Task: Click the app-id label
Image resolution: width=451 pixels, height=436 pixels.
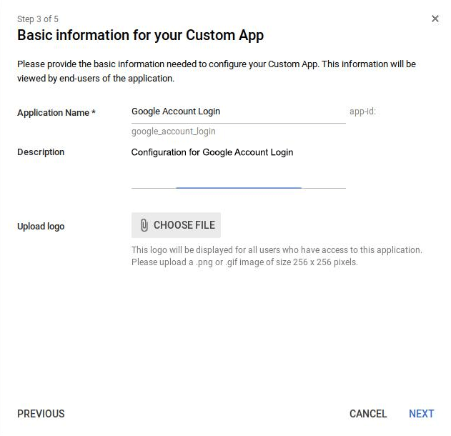Action: tap(362, 112)
